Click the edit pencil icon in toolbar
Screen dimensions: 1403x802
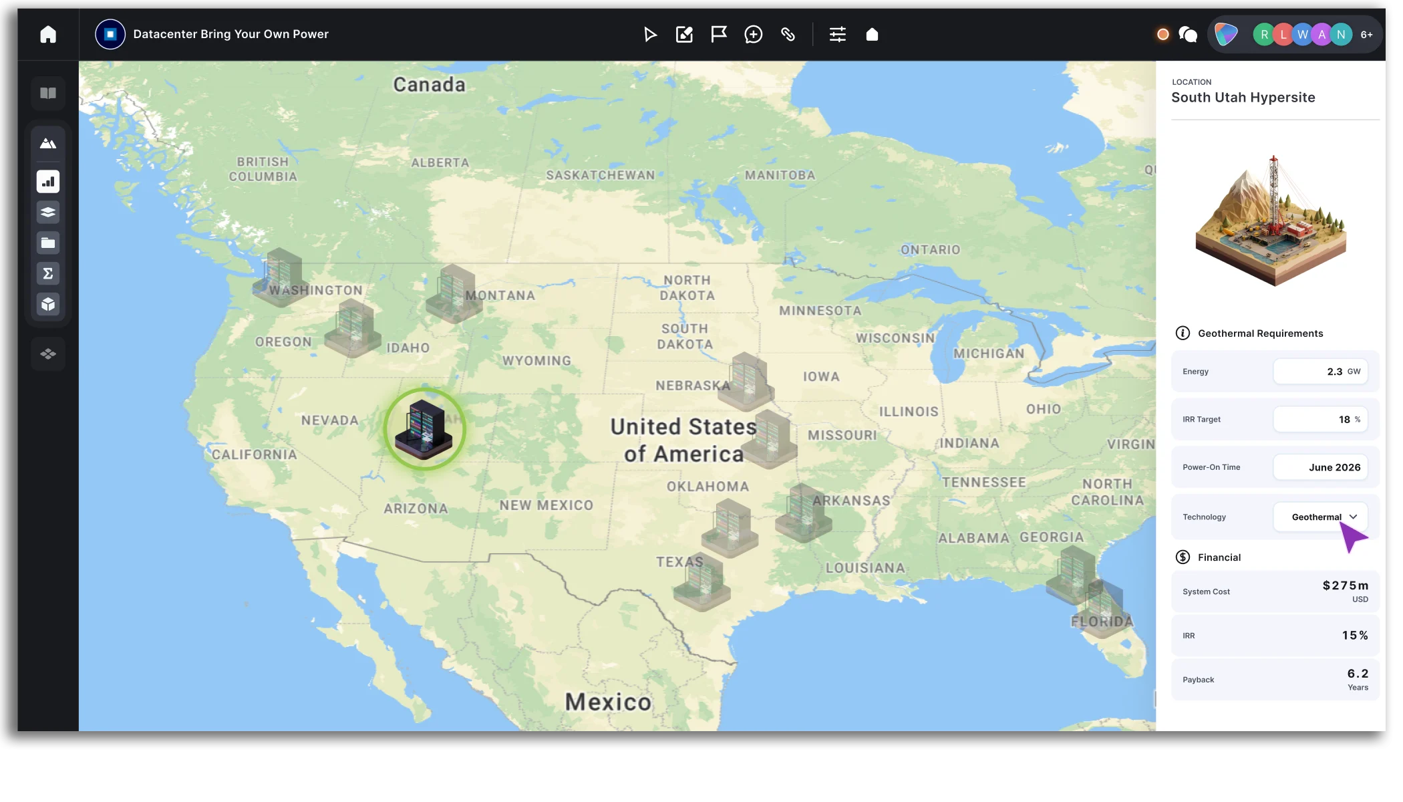[x=684, y=34]
